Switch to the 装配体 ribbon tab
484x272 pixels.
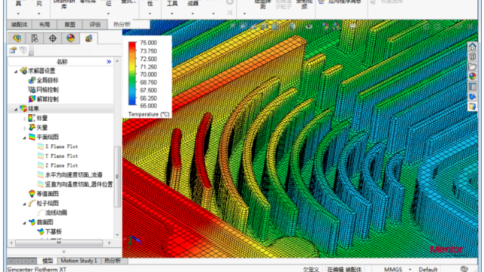(19, 24)
